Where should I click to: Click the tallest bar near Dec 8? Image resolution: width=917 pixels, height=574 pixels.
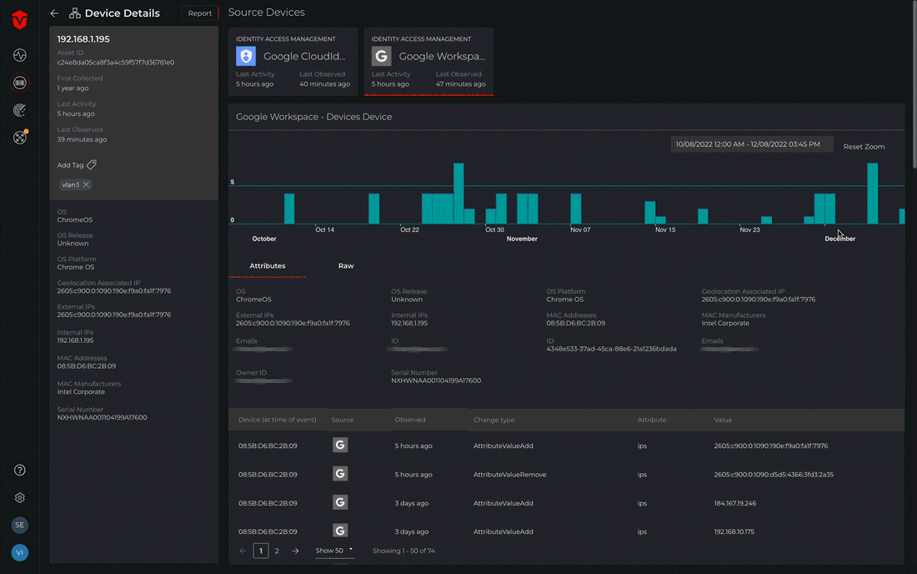click(872, 193)
